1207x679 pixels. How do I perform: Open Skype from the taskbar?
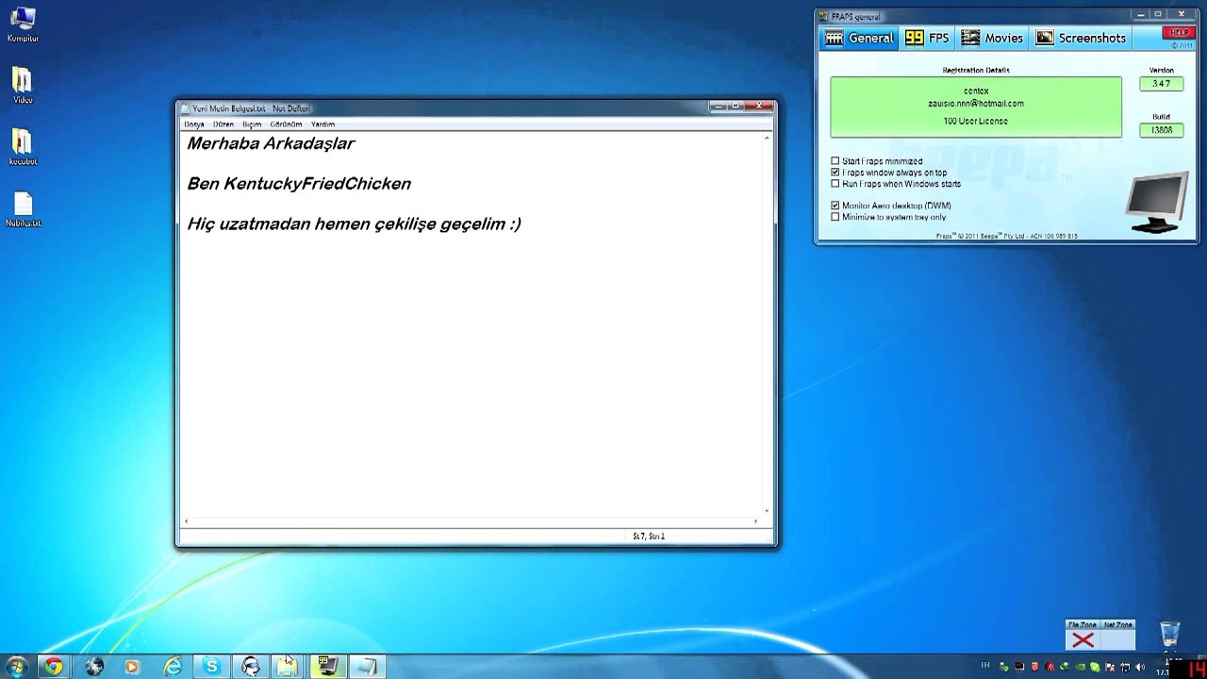coord(211,667)
